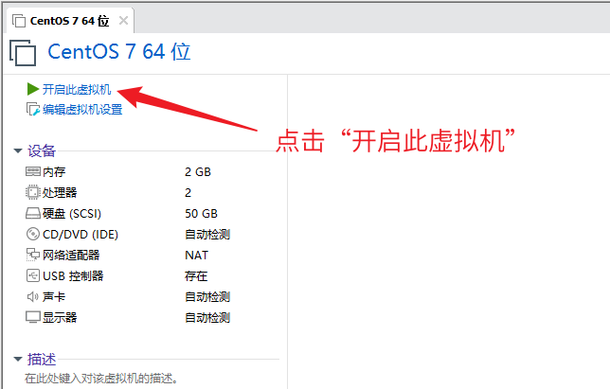Image resolution: width=610 pixels, height=389 pixels.
Task: Click the 开启此虚拟机 link text
Action: pyautogui.click(x=77, y=89)
